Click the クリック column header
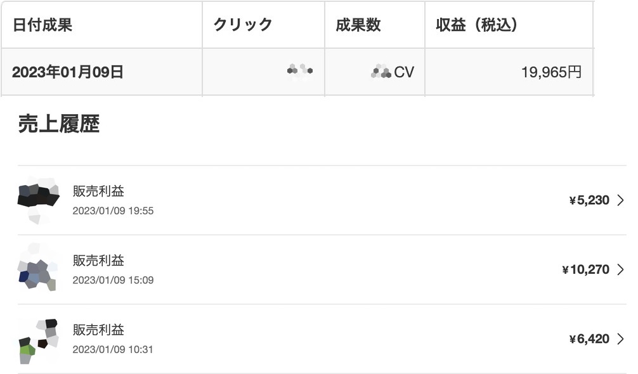The image size is (638, 374). 263,25
